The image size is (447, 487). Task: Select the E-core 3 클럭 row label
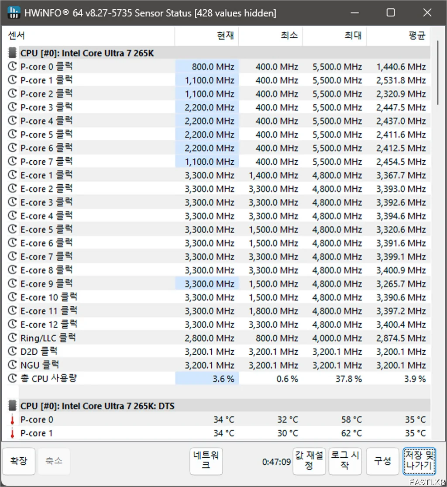(x=46, y=202)
